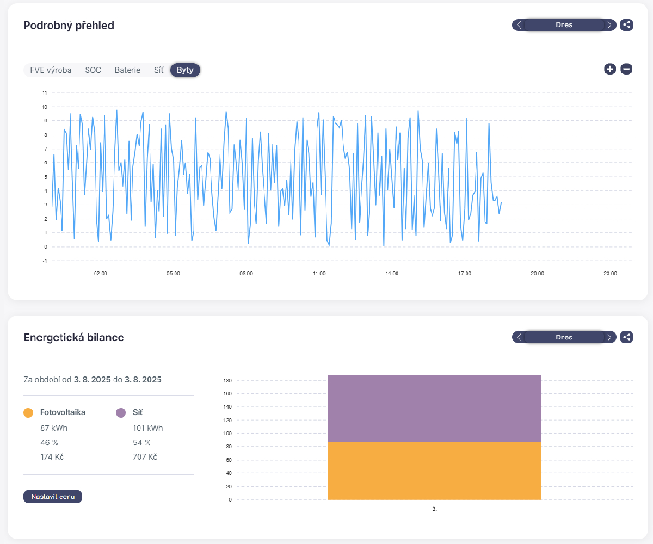
Task: Select the active Byty tab
Action: coord(185,70)
